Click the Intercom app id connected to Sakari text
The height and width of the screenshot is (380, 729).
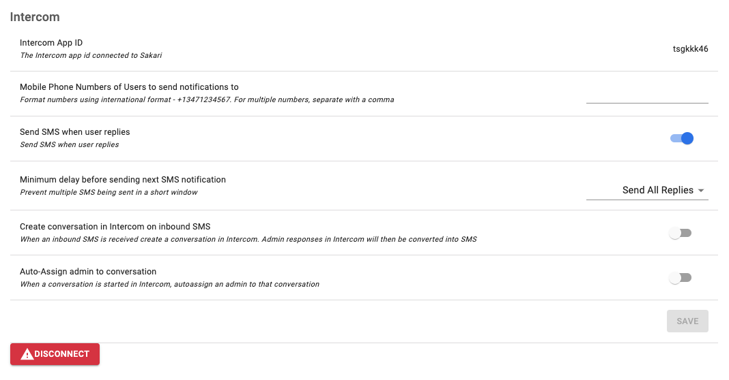click(91, 55)
